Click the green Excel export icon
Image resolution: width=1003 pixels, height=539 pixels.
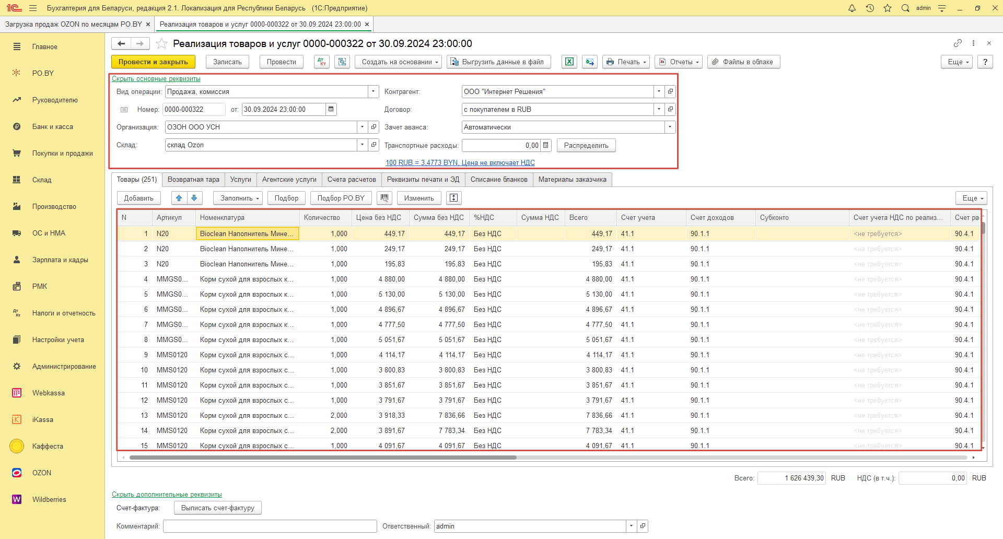point(569,62)
